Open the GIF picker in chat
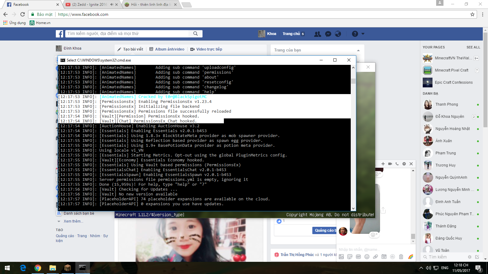This screenshot has width=488, height=274. (x=358, y=257)
